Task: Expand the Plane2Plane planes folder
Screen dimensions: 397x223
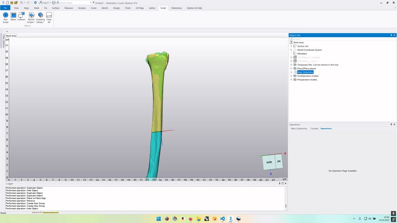Action: click(291, 68)
